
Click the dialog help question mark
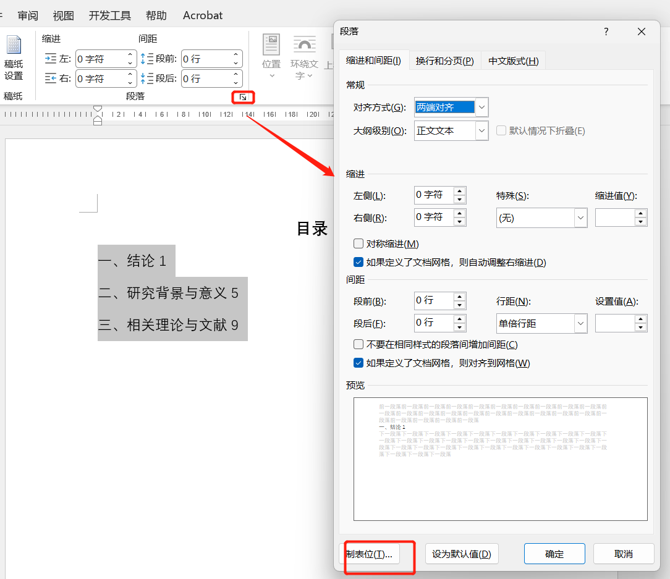click(x=606, y=32)
